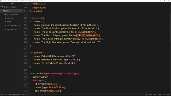The height and width of the screenshot is (96, 171).
Task: Click the age value 42
Action: (70, 60)
